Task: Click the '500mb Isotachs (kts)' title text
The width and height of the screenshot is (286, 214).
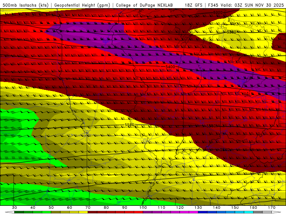Action: (25, 5)
